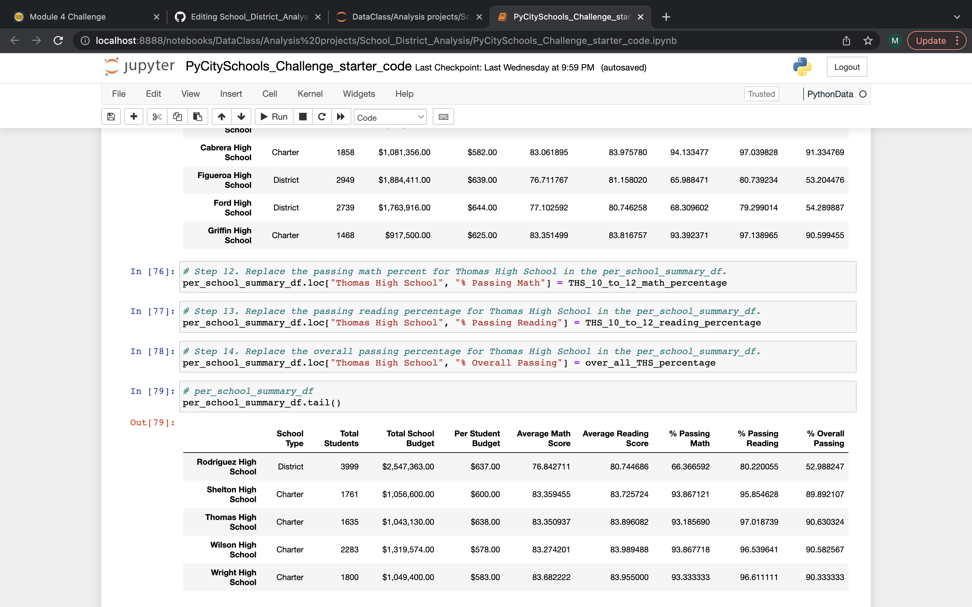Bookmark the page with star icon
This screenshot has width=972, height=607.
coord(868,40)
